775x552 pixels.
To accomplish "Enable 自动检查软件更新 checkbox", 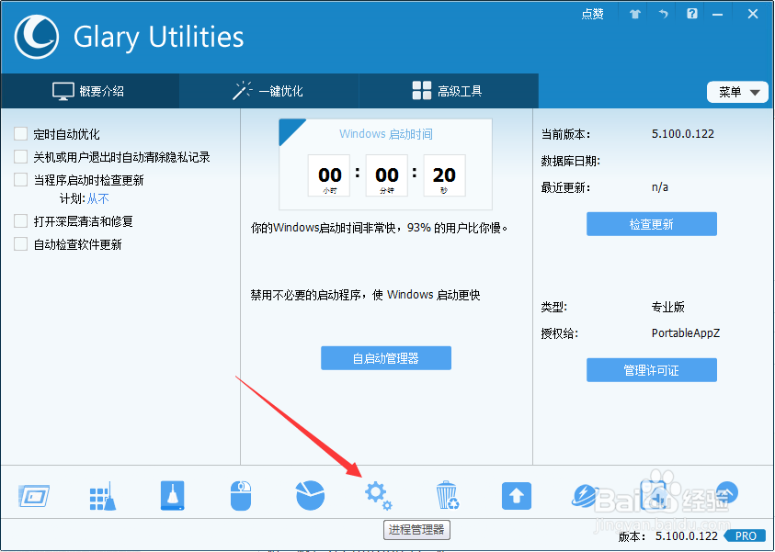I will tap(21, 244).
